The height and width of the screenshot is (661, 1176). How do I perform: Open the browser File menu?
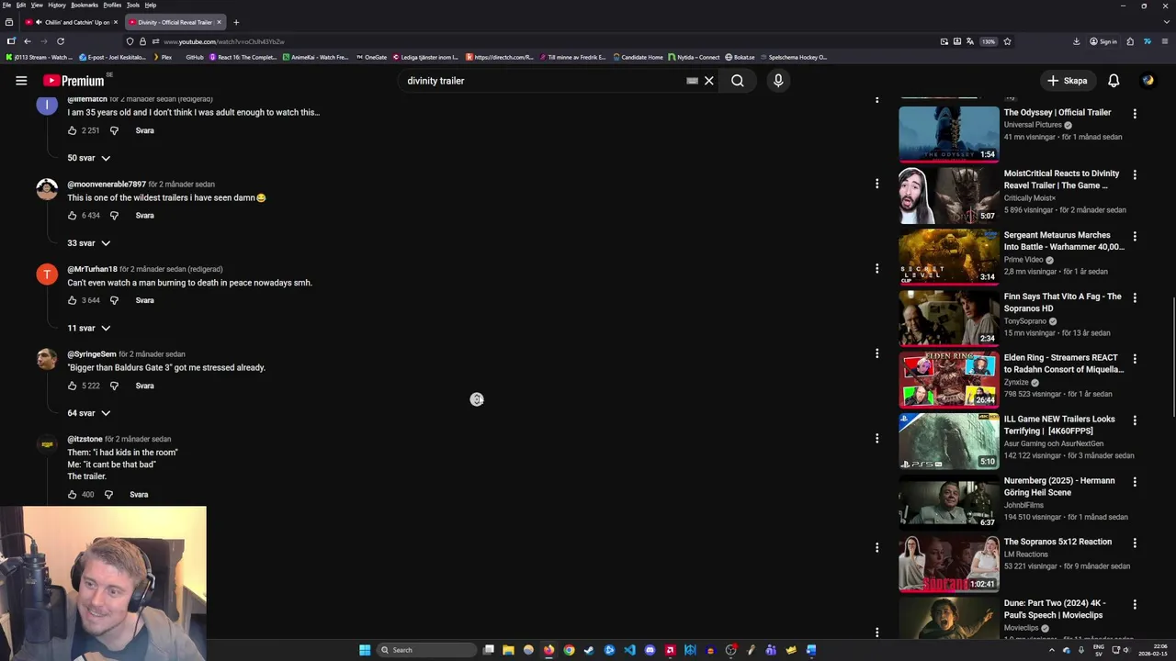[6, 5]
